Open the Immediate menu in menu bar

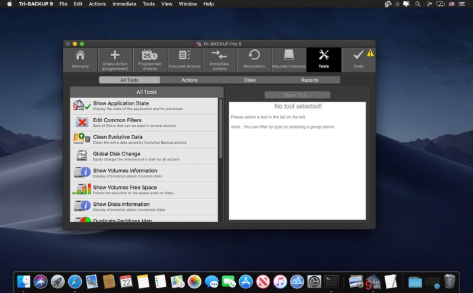click(125, 4)
